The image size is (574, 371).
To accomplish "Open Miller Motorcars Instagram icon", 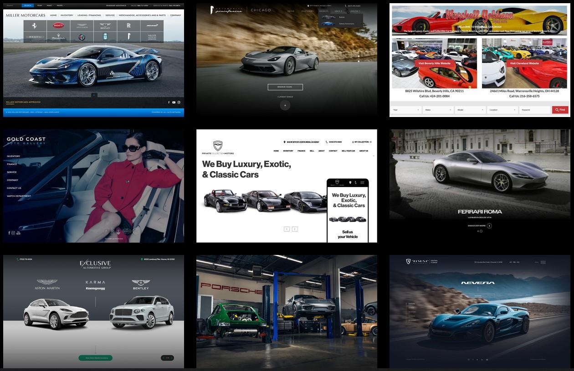I will coord(179,102).
